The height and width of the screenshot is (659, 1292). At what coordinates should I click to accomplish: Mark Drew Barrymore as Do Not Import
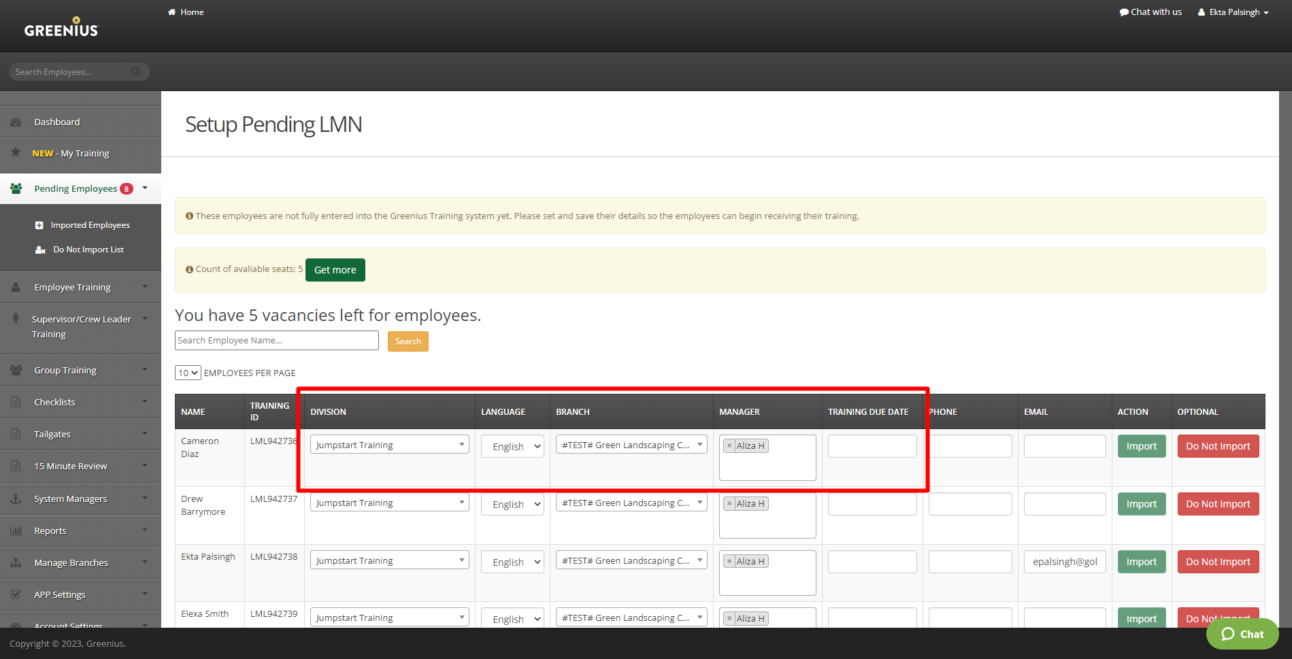1218,504
